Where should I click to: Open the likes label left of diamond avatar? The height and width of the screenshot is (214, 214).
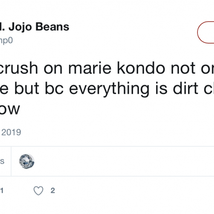coord(2,161)
